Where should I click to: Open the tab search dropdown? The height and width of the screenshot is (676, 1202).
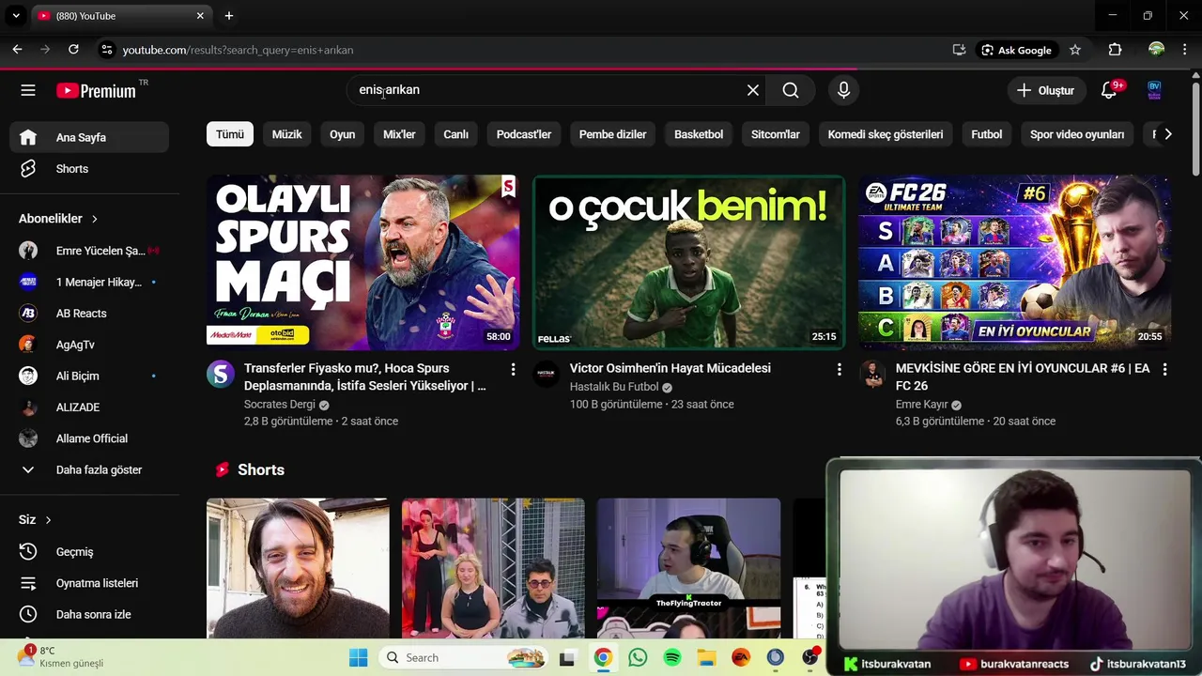coord(16,16)
